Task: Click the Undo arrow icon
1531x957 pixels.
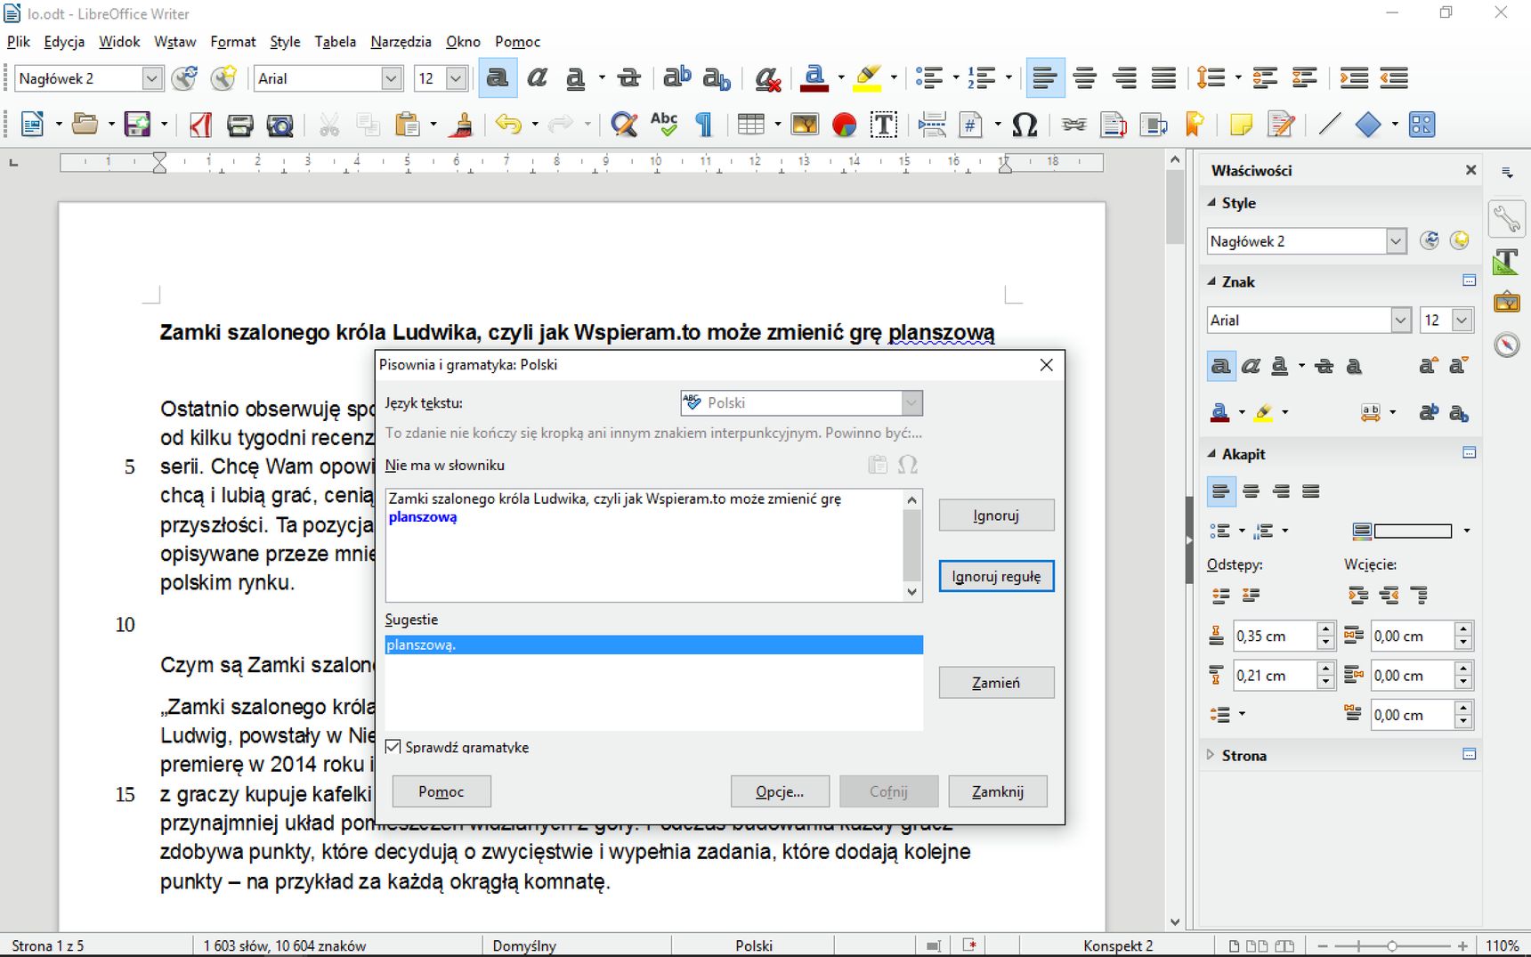Action: [x=508, y=125]
